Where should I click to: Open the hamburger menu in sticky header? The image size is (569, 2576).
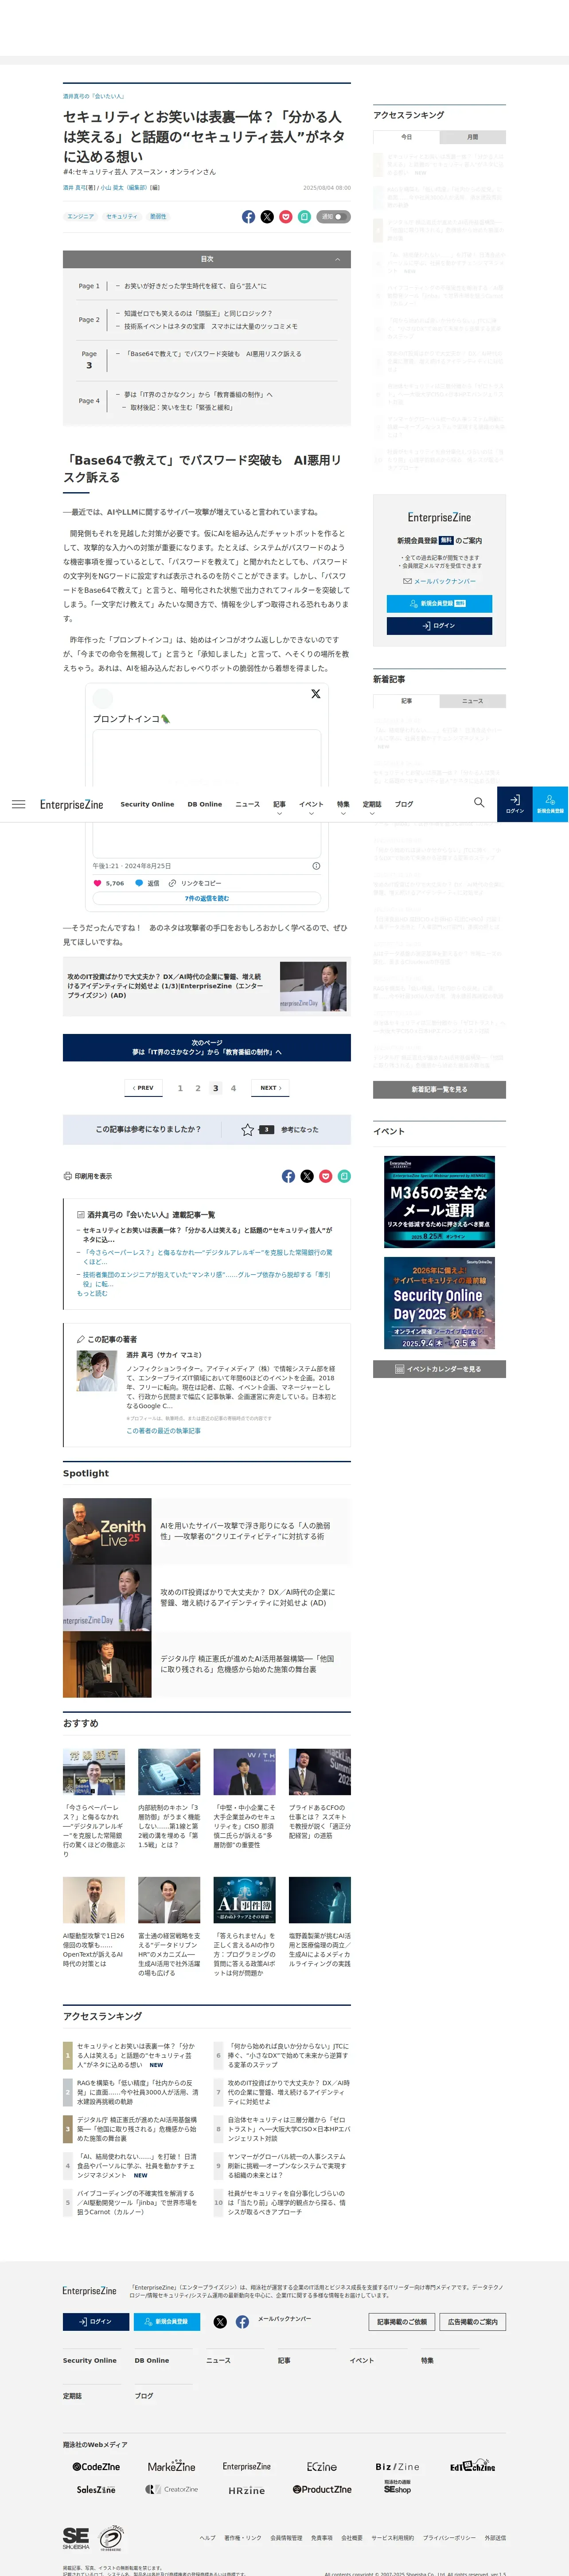coord(18,804)
